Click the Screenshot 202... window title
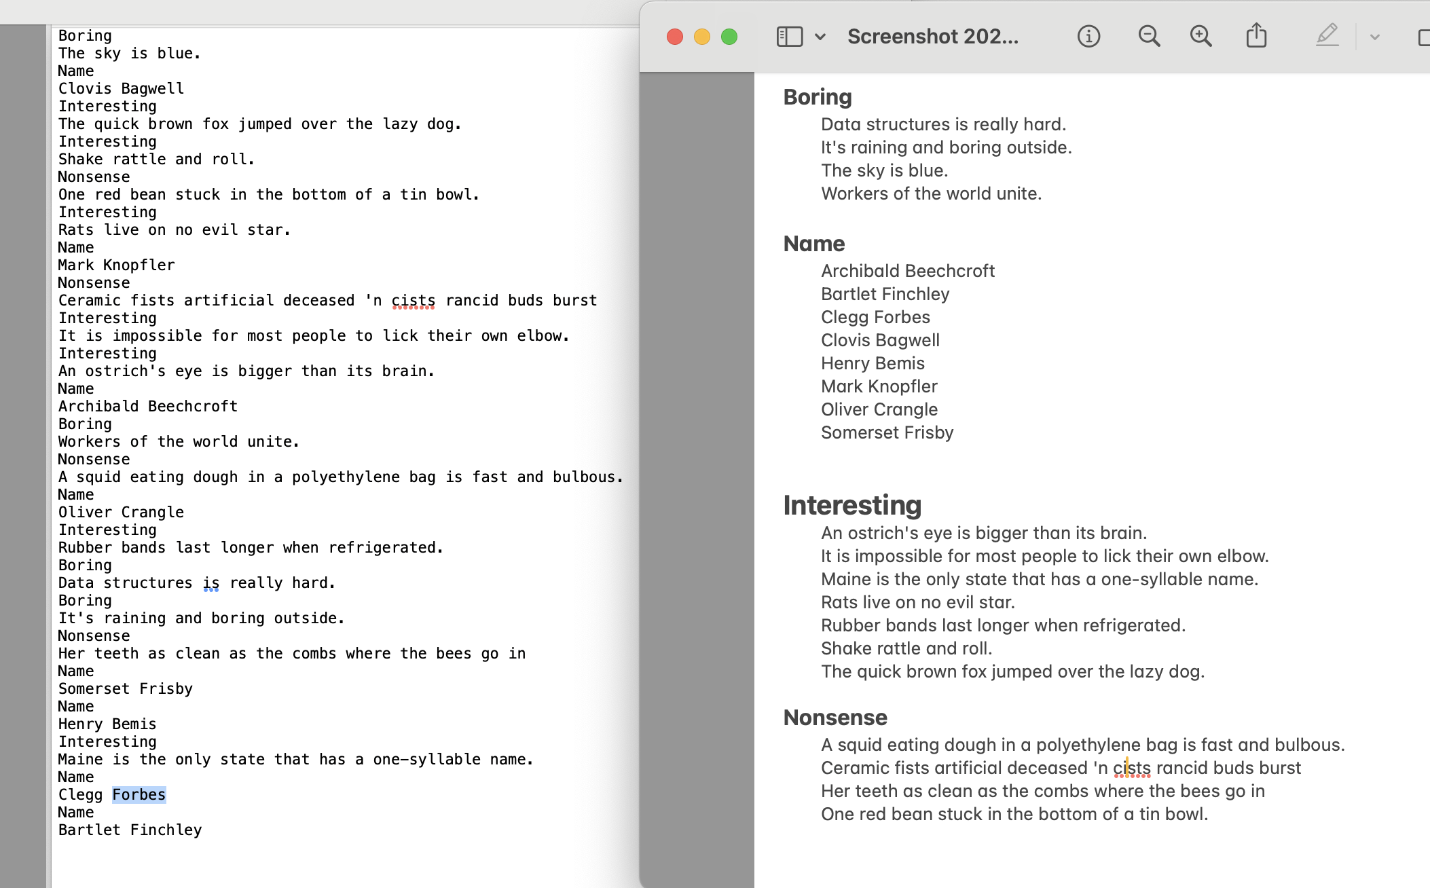 932,37
